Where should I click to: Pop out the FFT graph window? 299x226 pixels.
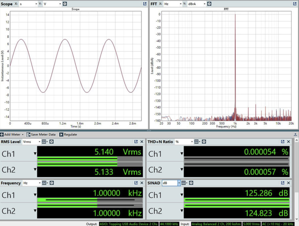[295, 4]
